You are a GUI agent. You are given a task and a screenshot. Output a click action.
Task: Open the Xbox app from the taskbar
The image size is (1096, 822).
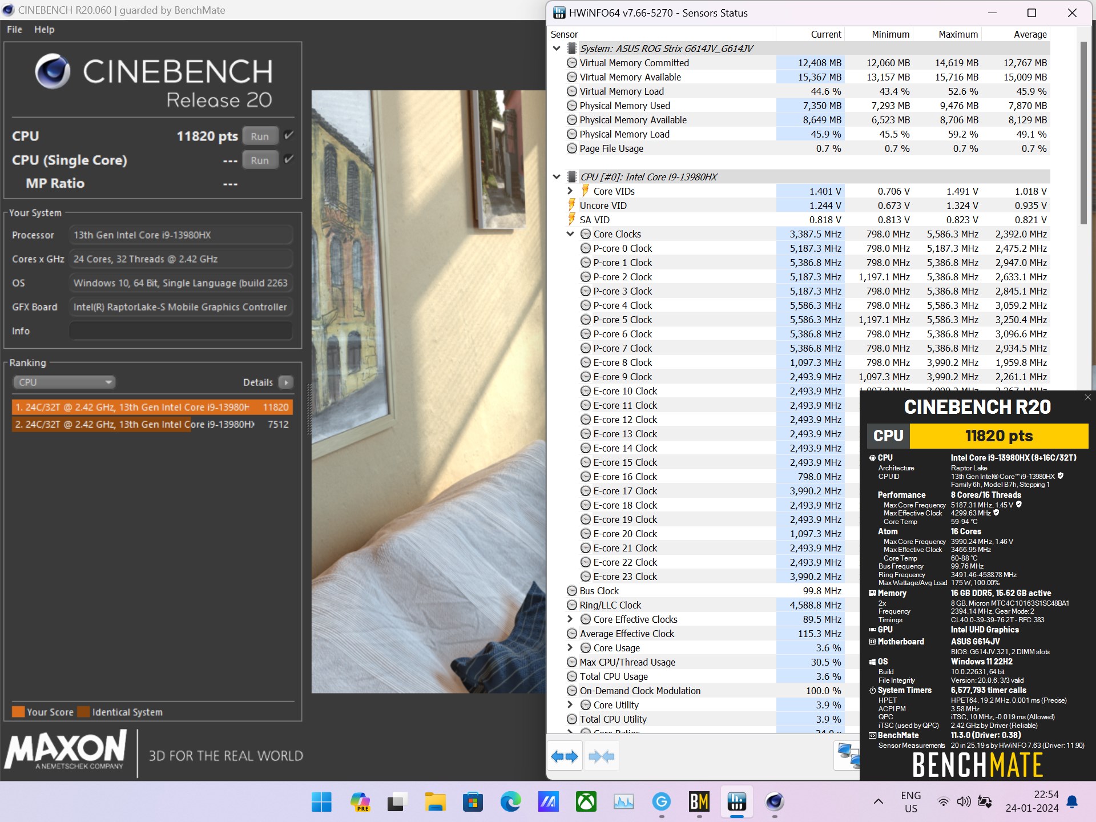coord(586,802)
